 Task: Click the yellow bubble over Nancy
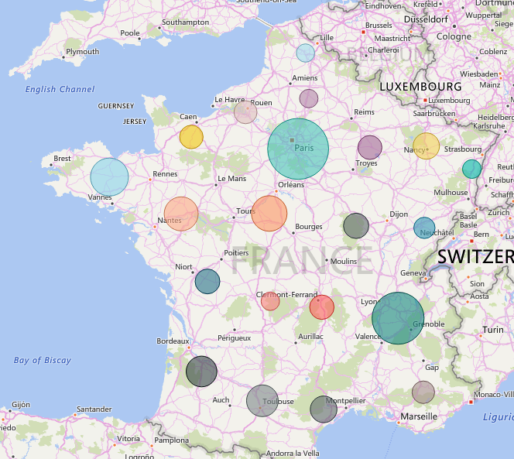pos(427,146)
